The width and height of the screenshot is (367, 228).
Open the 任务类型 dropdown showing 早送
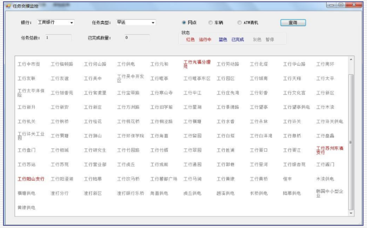tap(136, 23)
